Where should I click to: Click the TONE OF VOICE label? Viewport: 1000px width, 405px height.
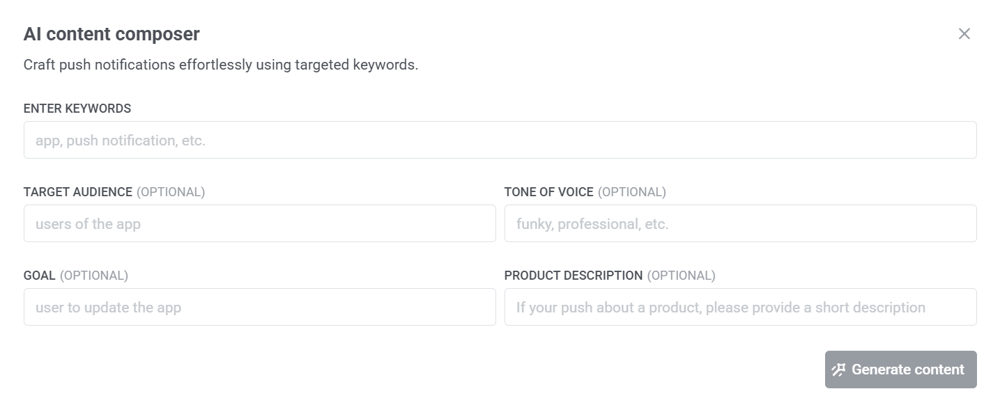[549, 192]
